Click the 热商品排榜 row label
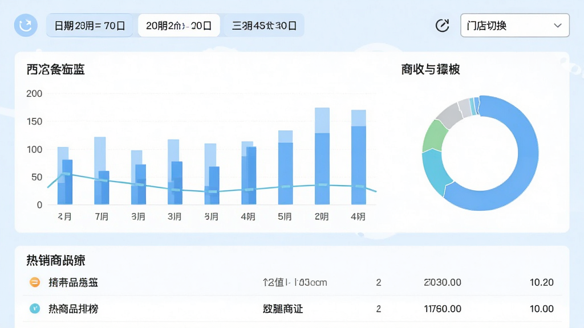The image size is (584, 328). pyautogui.click(x=74, y=309)
